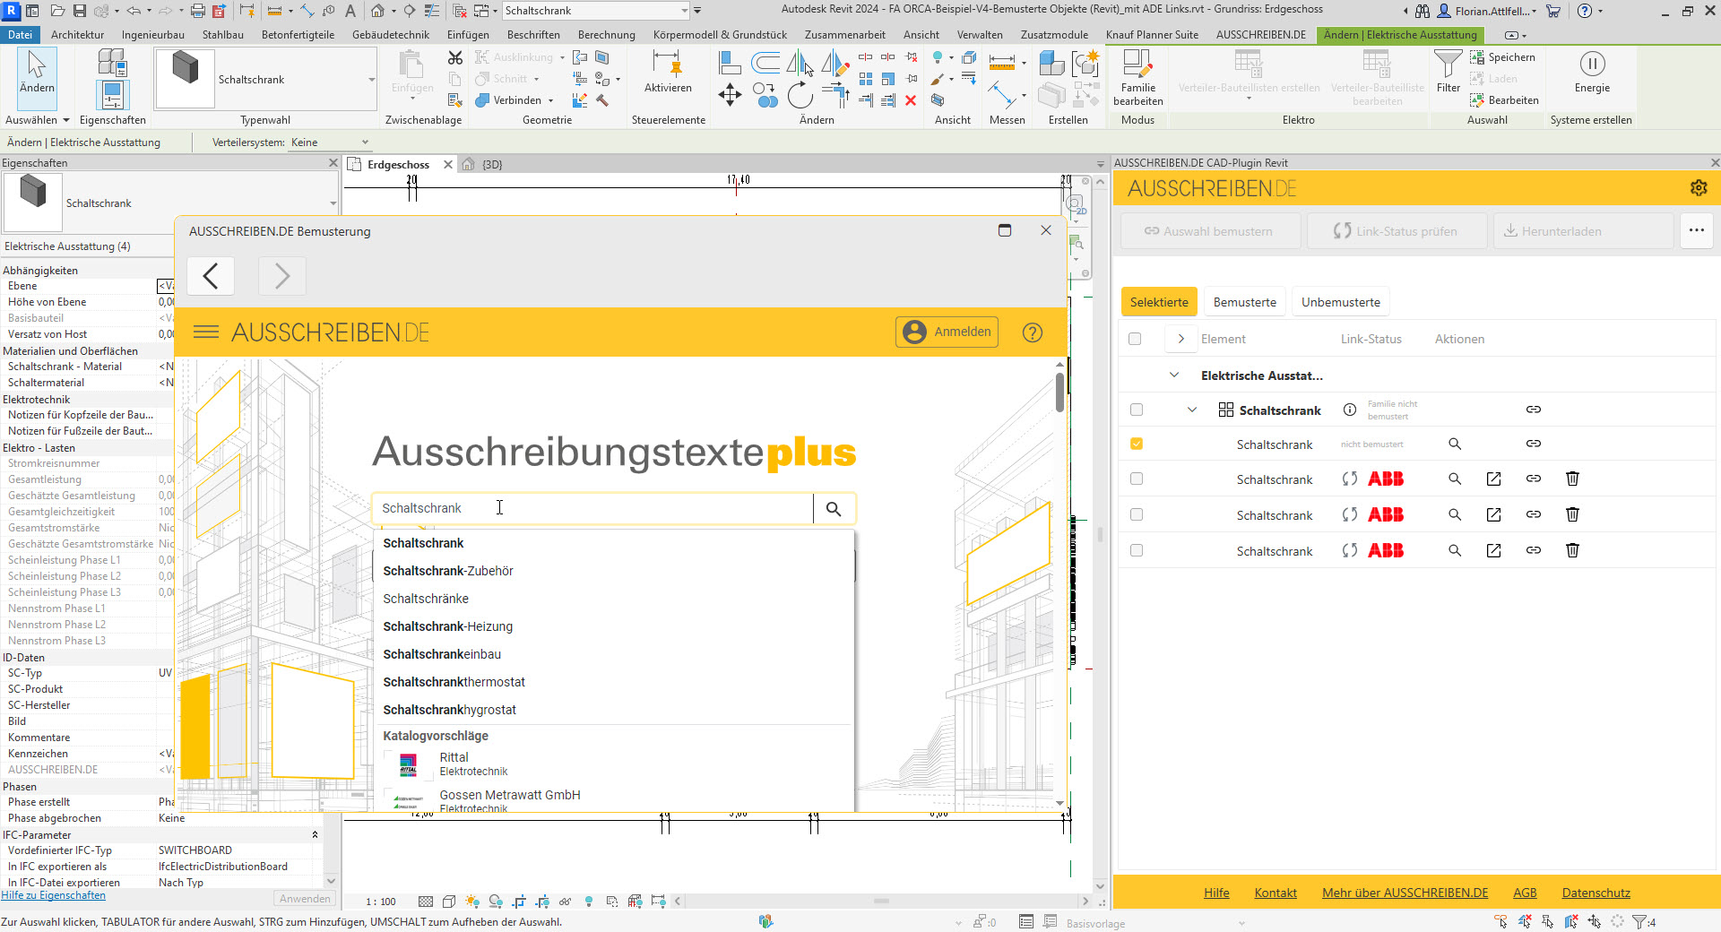This screenshot has height=932, width=1721.
Task: Open first ABB Schaltschrank link externally
Action: click(1493, 479)
